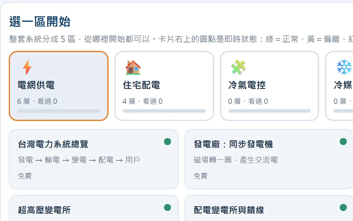This screenshot has width=353, height=221.
Task: Click the green status dot on 配電變電所與饋線
Action: tap(343, 208)
